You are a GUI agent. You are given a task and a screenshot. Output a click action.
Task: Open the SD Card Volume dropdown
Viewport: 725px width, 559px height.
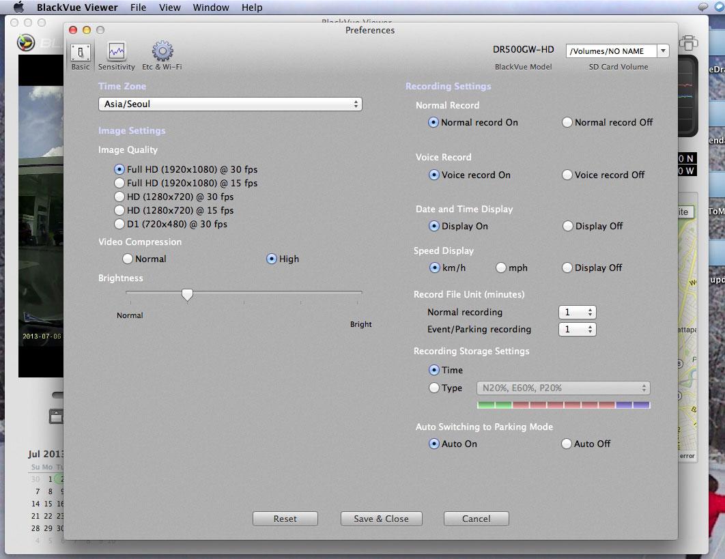pos(663,51)
